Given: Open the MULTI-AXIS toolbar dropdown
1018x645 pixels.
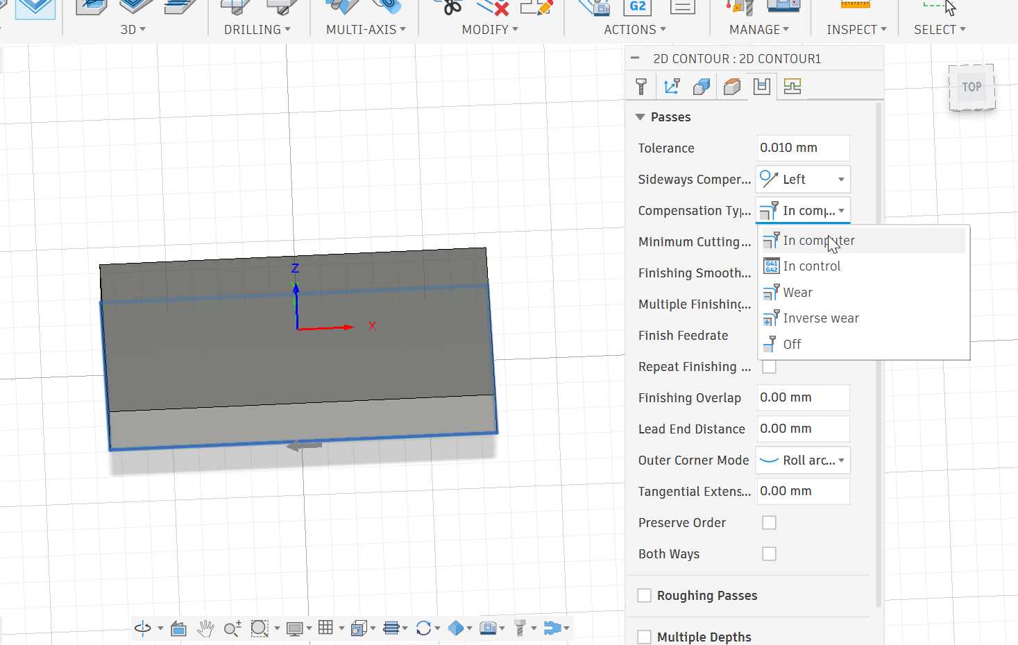Looking at the screenshot, I should (x=366, y=30).
